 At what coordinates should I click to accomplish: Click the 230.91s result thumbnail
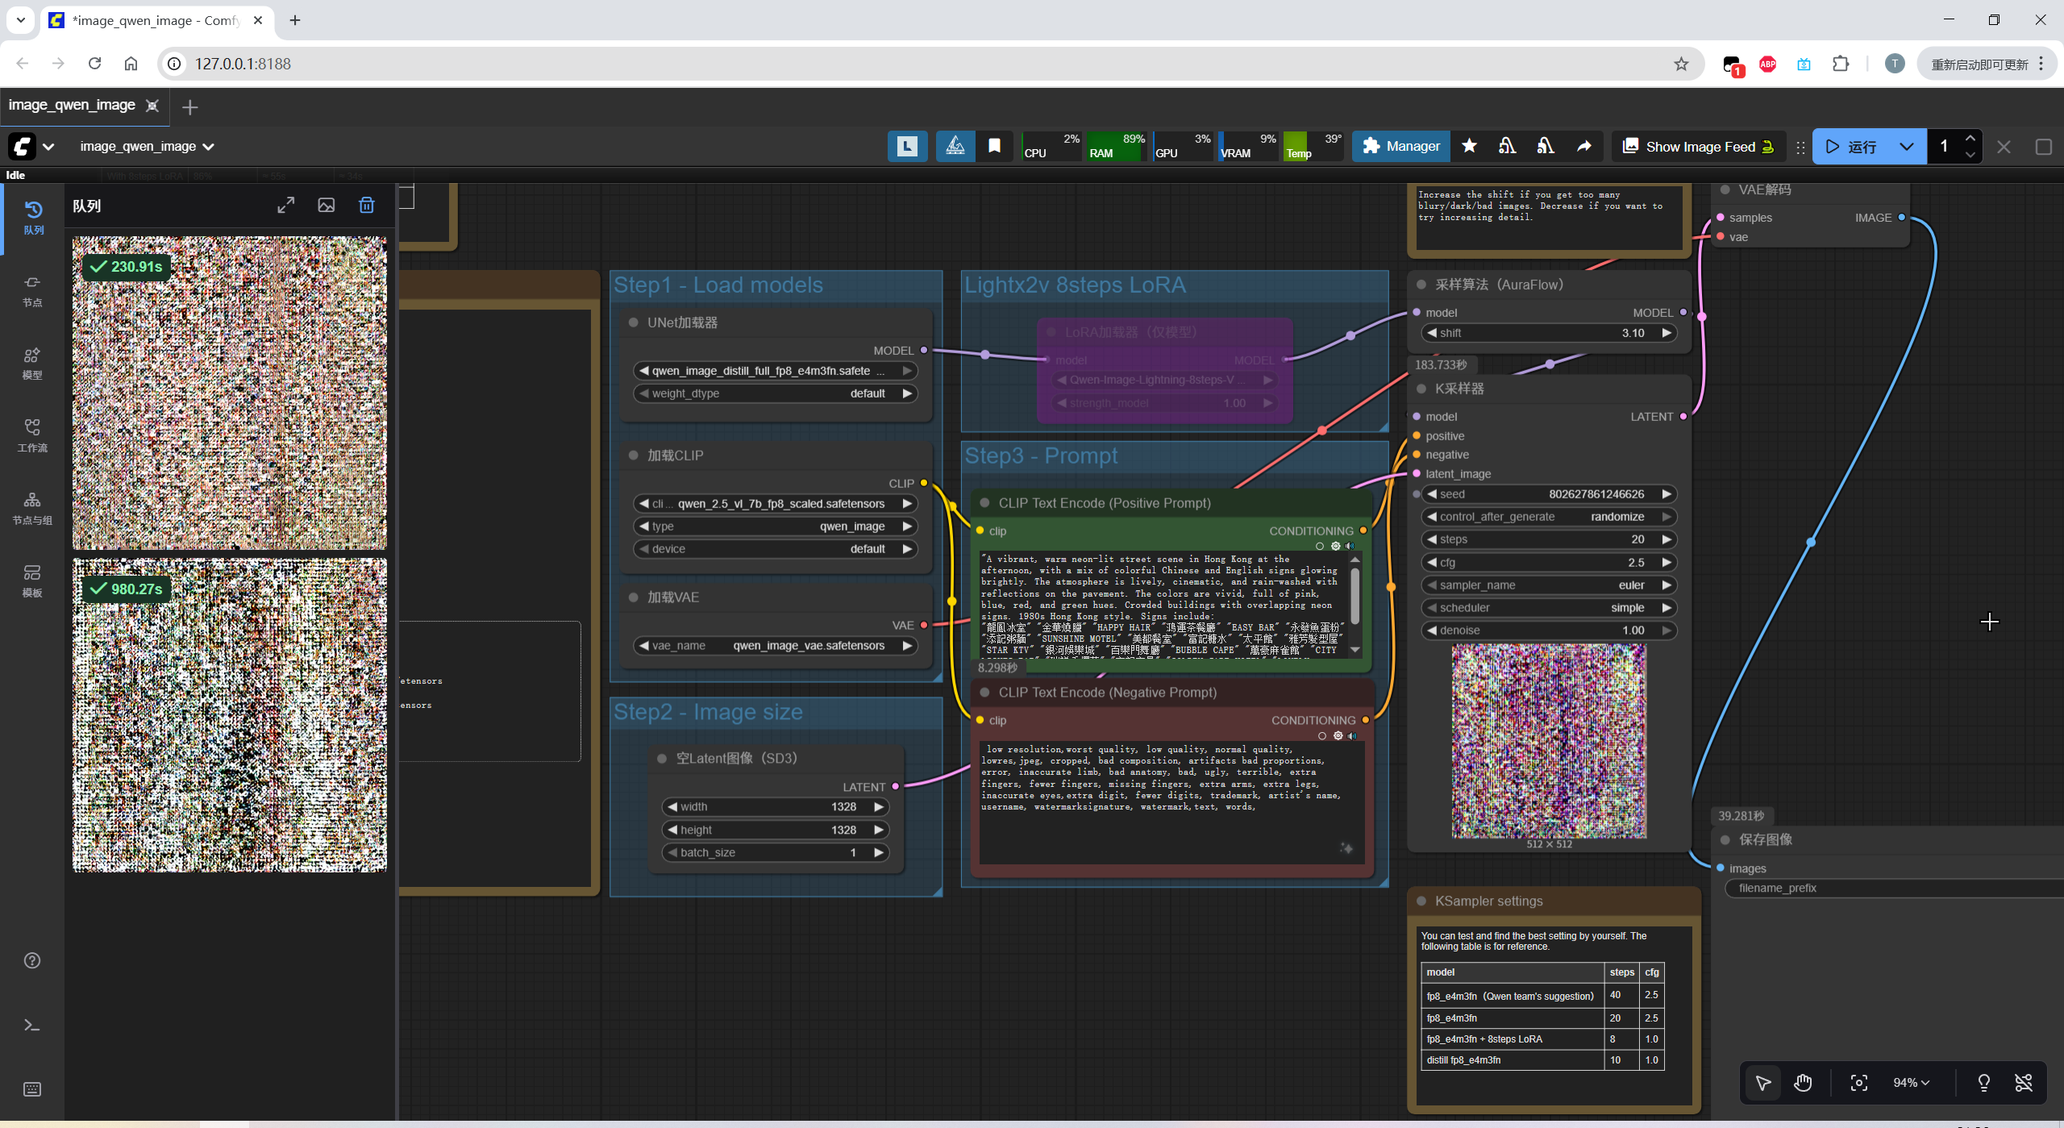click(x=230, y=393)
